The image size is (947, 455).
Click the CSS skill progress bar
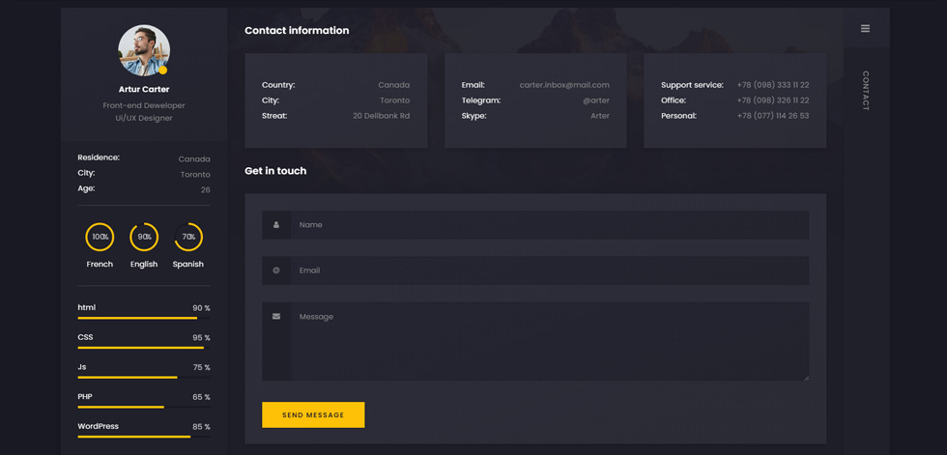pyautogui.click(x=144, y=348)
